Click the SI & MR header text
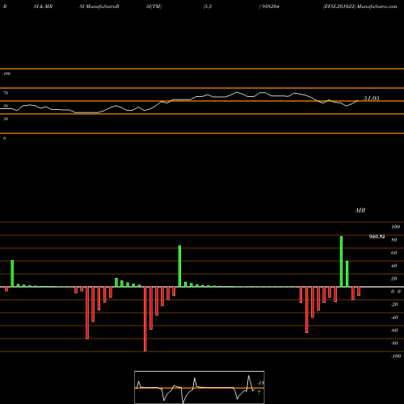Screen dimensions: 404x404 [x=43, y=6]
